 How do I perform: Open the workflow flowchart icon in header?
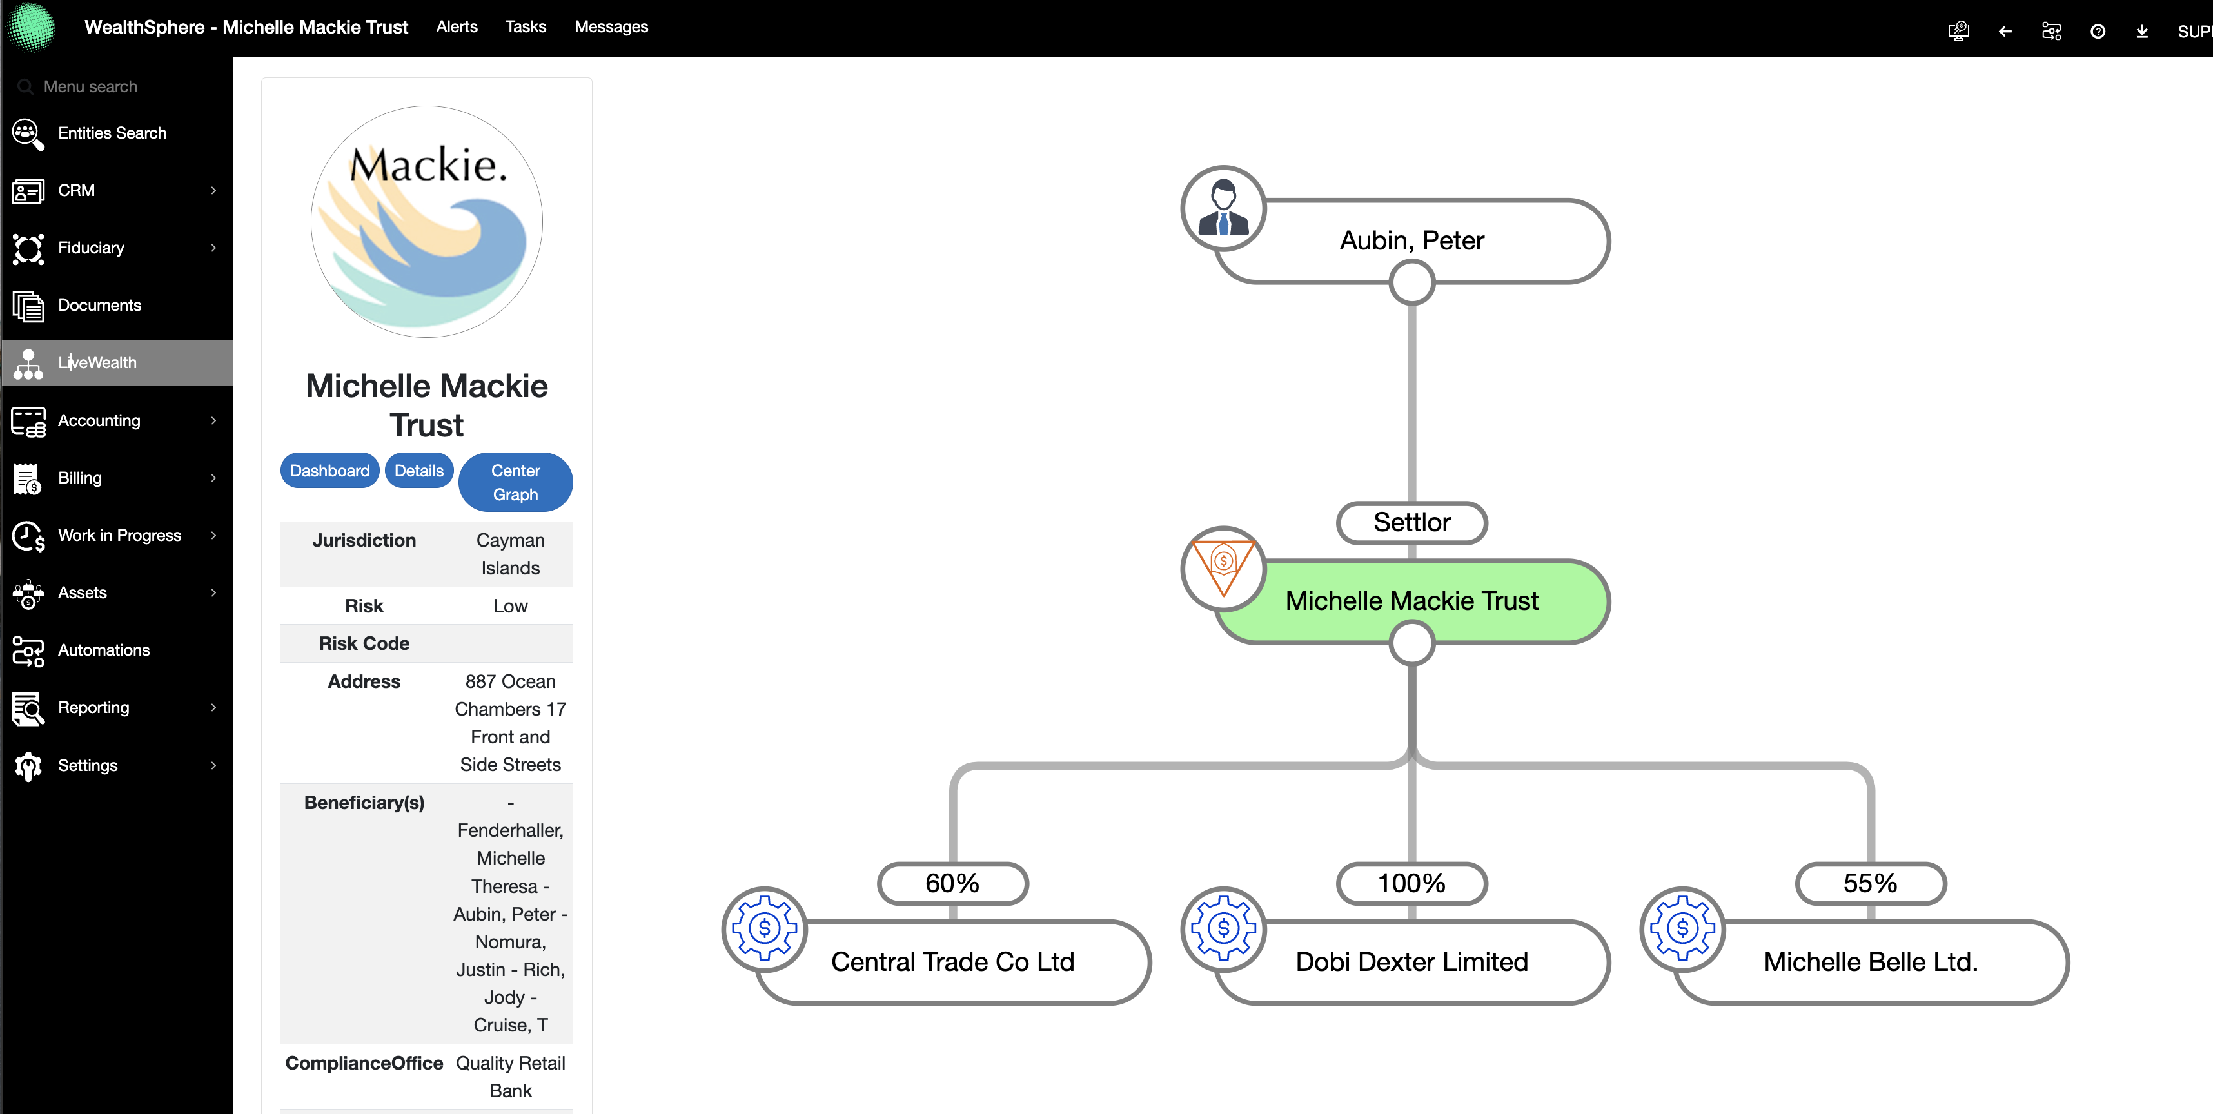point(2051,32)
